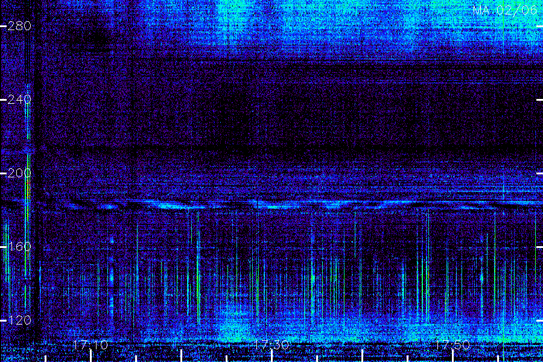The width and height of the screenshot is (543, 362).
Task: Click the 160 frequency axis label
Action: (19, 247)
